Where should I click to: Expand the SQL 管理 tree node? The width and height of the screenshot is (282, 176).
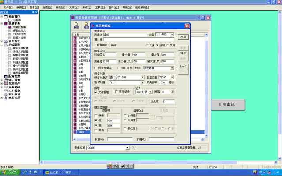coord(2,80)
